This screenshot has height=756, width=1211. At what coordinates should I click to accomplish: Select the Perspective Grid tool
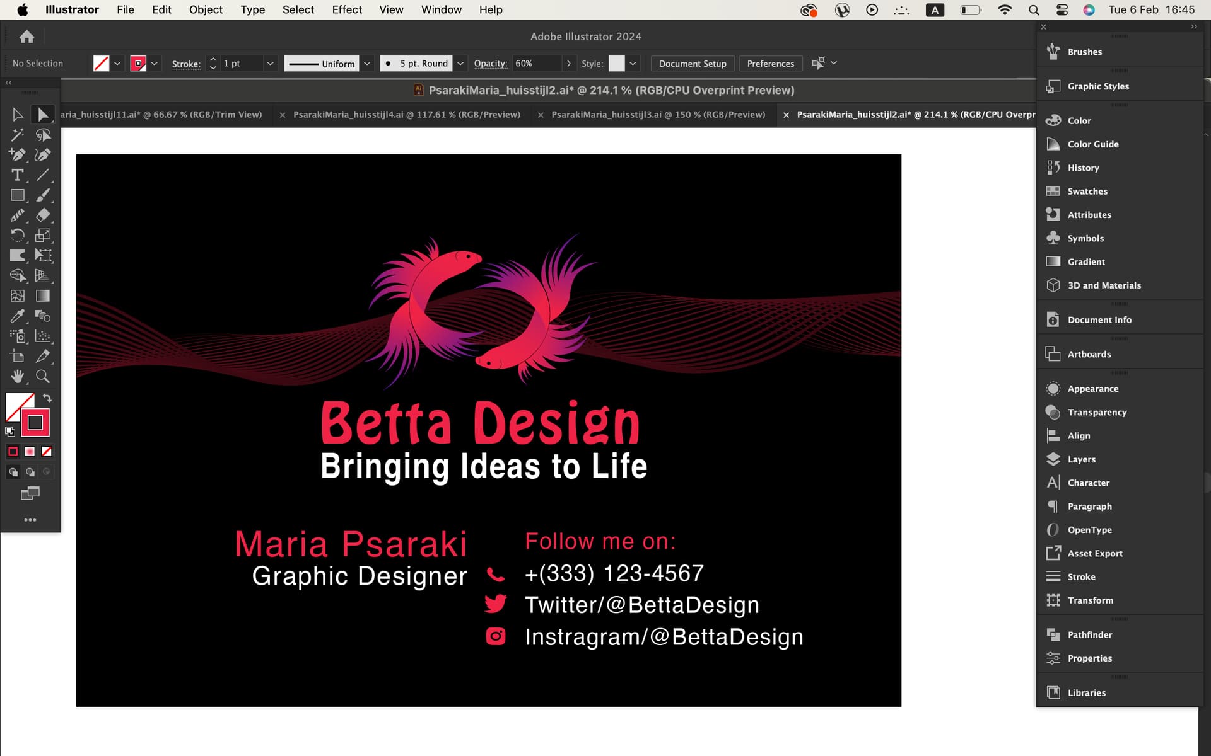point(43,276)
